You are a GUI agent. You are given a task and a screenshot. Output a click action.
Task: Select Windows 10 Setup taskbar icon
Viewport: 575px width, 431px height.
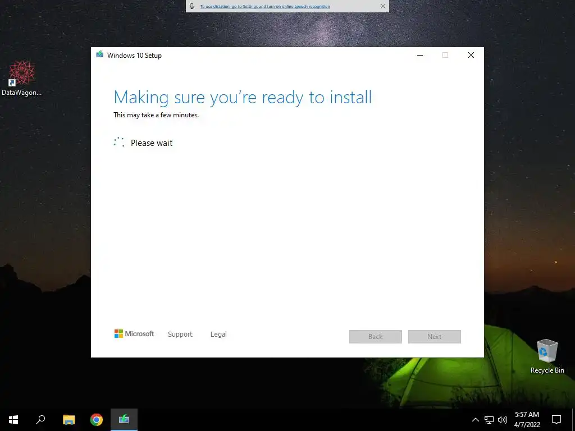pyautogui.click(x=124, y=420)
